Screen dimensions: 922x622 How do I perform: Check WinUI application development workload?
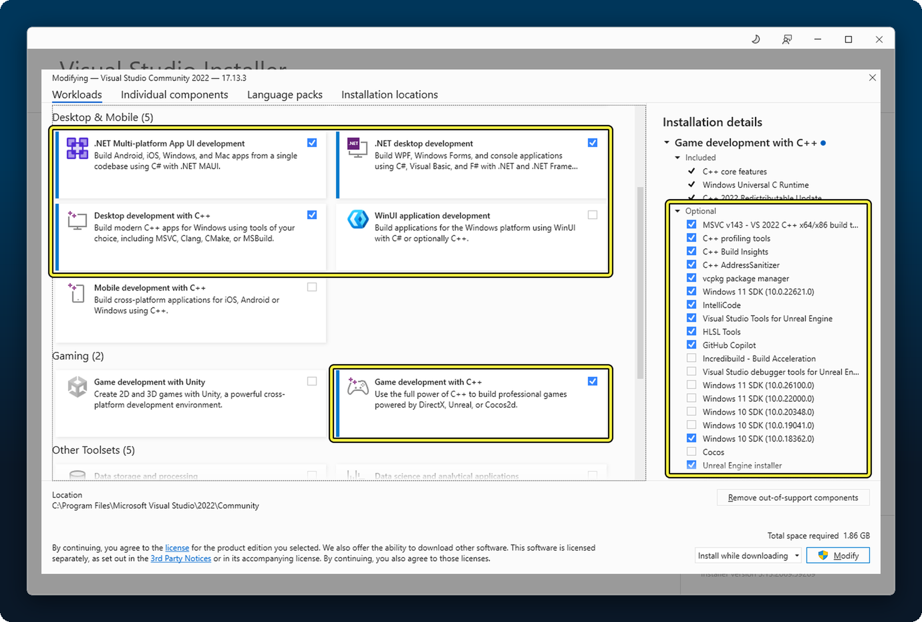[593, 215]
